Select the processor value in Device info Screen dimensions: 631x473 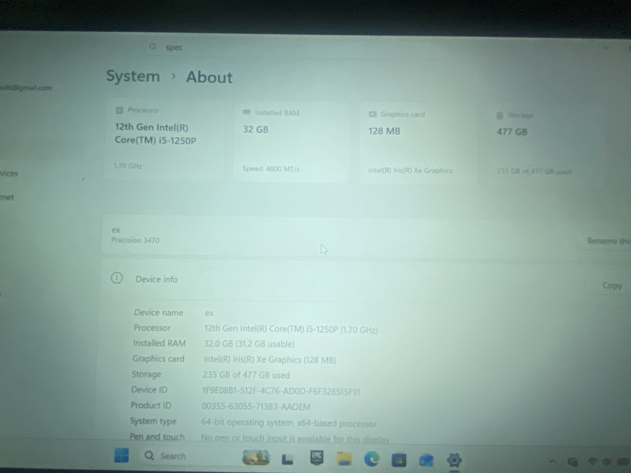(291, 329)
